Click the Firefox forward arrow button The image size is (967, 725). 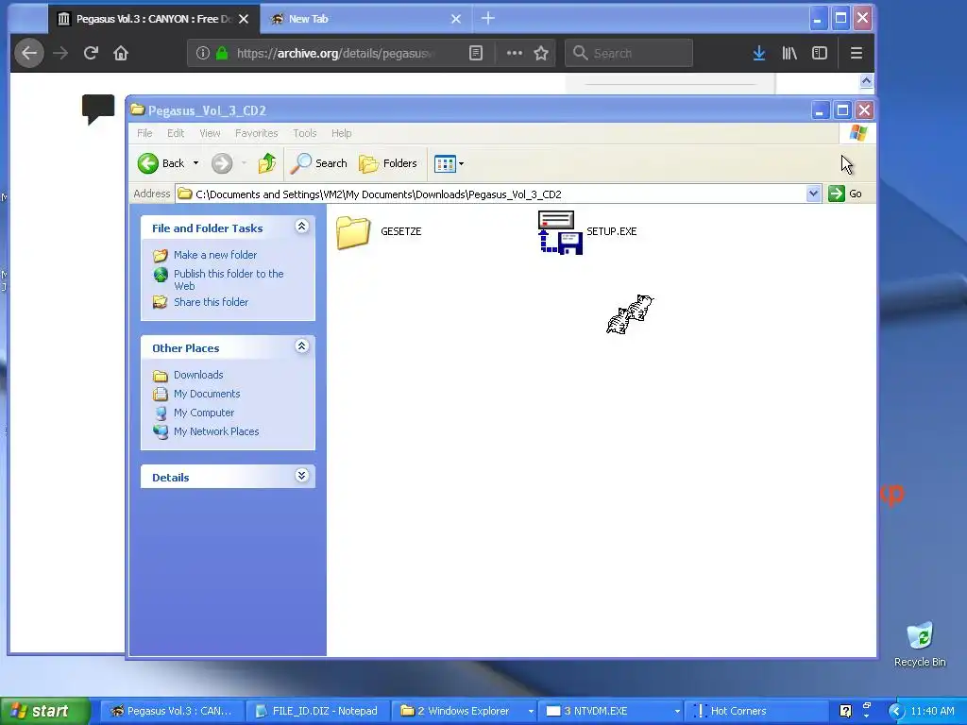60,53
